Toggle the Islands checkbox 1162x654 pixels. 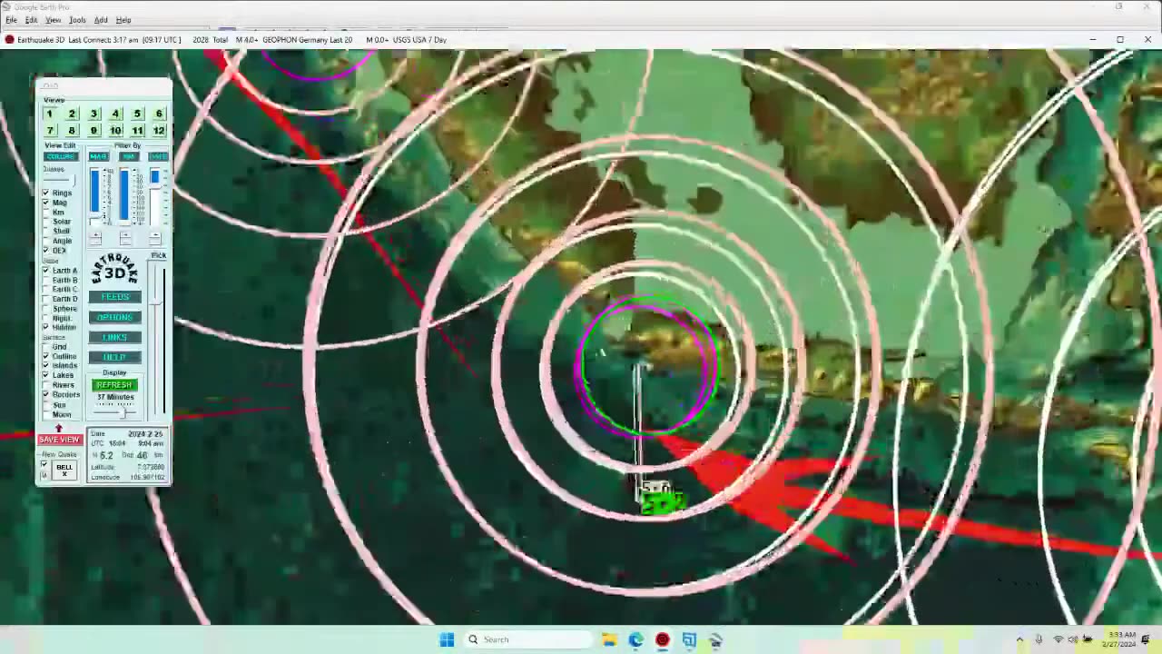point(46,365)
